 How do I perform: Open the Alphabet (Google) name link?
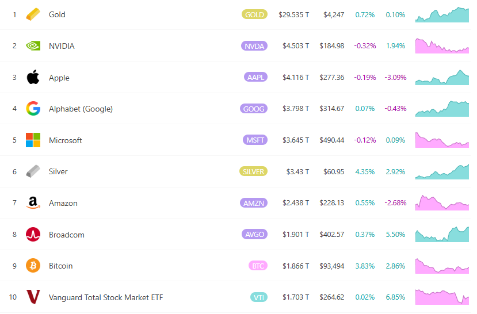(81, 109)
